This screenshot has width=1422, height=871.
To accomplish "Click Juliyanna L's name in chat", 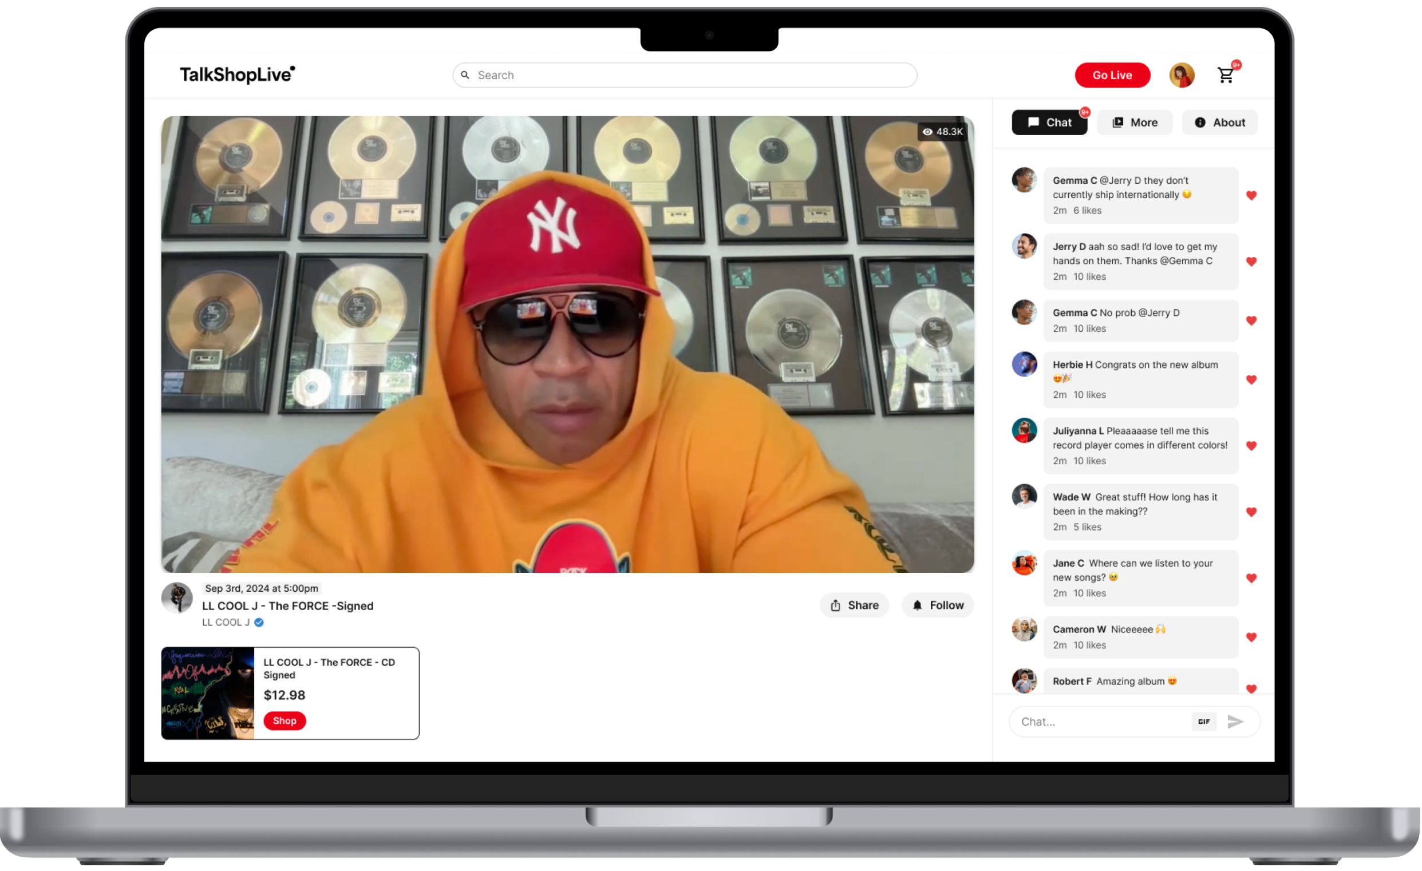I will point(1079,431).
